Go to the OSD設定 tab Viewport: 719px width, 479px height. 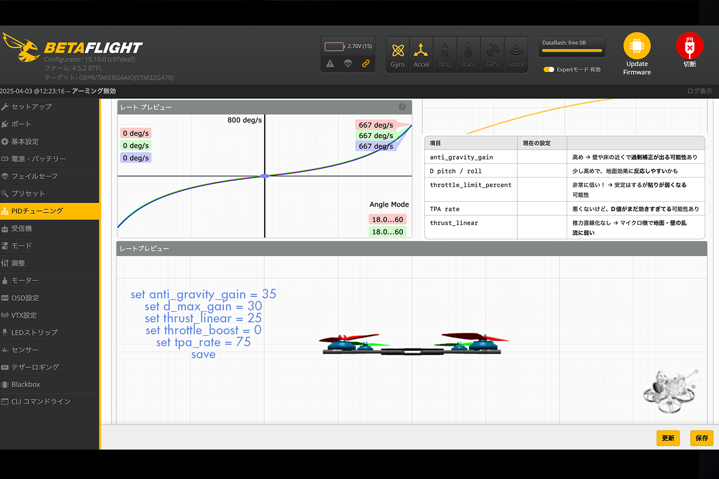(x=50, y=298)
